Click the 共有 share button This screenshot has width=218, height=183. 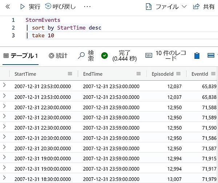(204, 7)
